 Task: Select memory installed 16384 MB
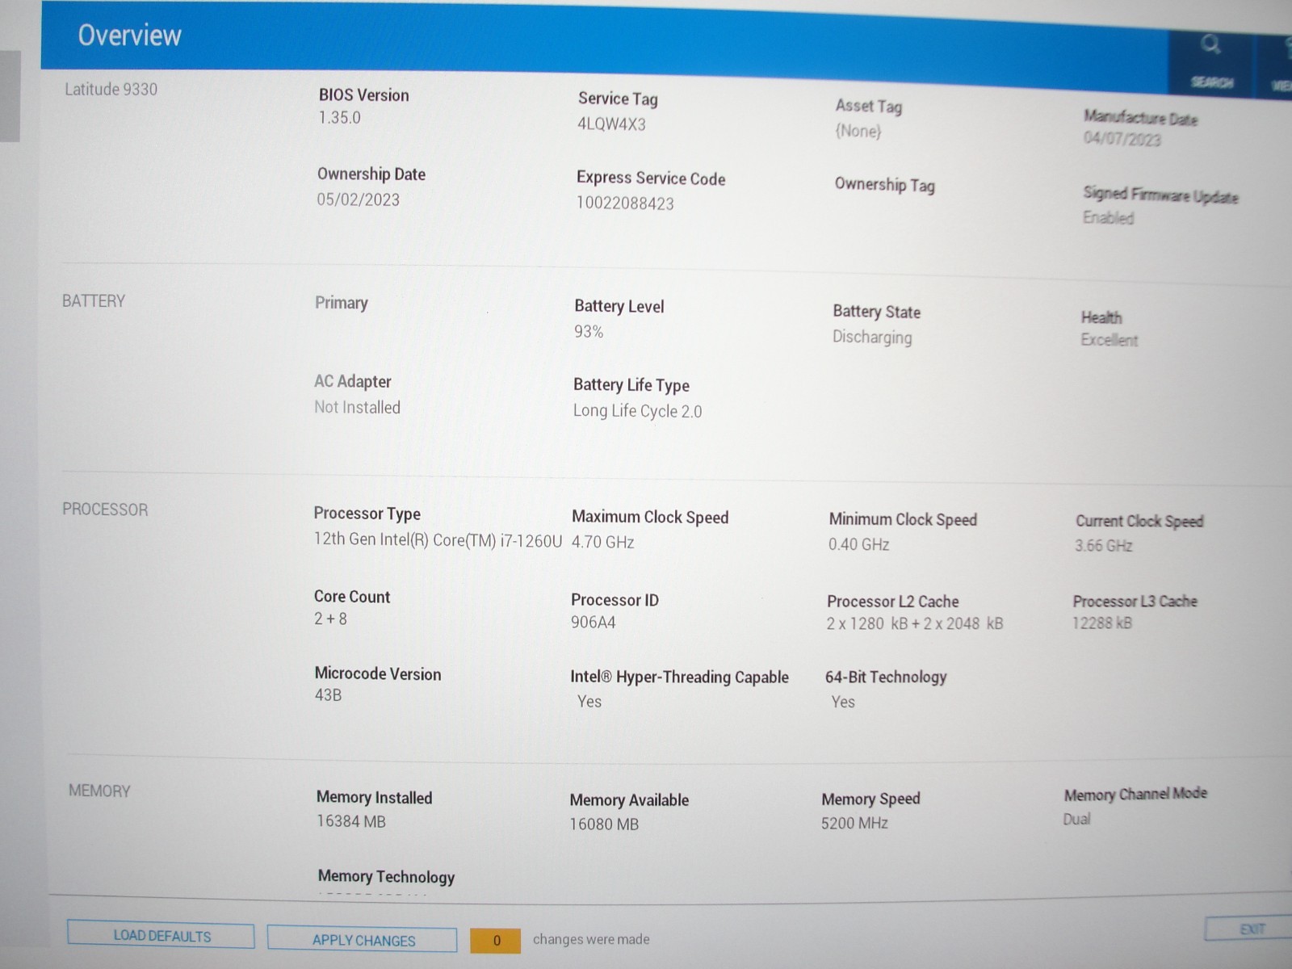tap(350, 821)
